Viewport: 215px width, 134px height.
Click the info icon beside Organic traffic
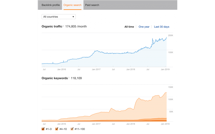pyautogui.click(x=63, y=25)
